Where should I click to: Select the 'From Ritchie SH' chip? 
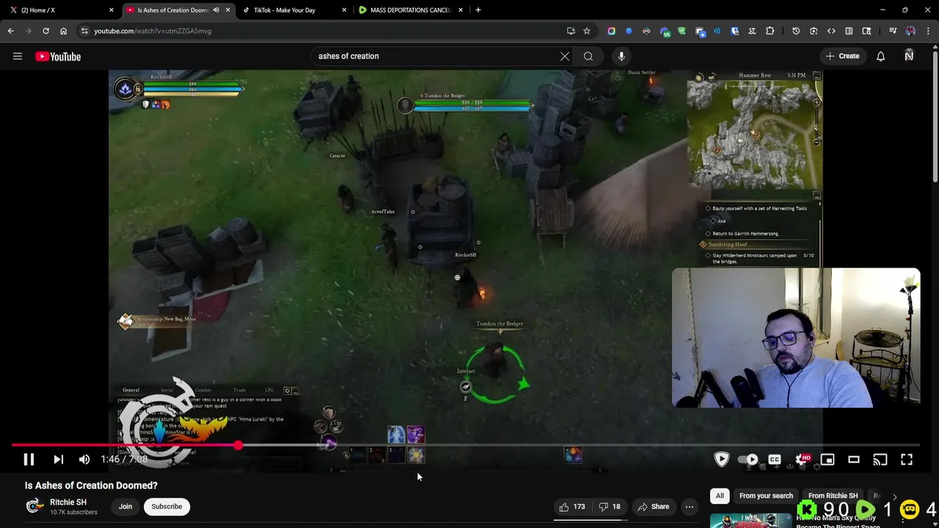(x=833, y=496)
